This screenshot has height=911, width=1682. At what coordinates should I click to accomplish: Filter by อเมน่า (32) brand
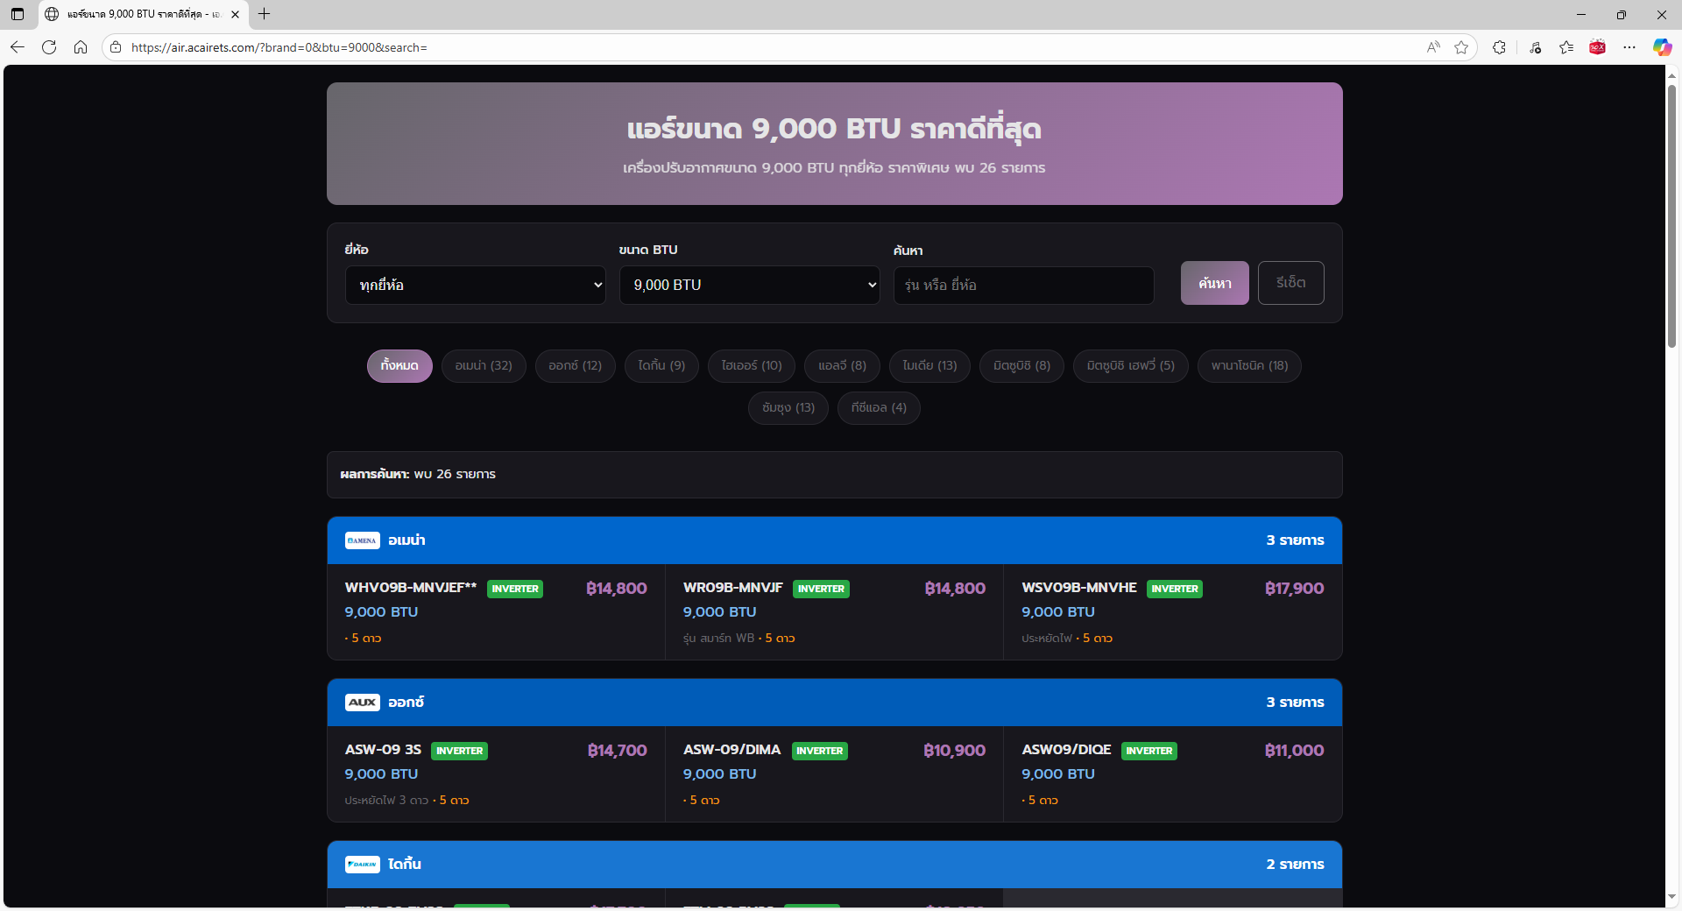(x=484, y=366)
